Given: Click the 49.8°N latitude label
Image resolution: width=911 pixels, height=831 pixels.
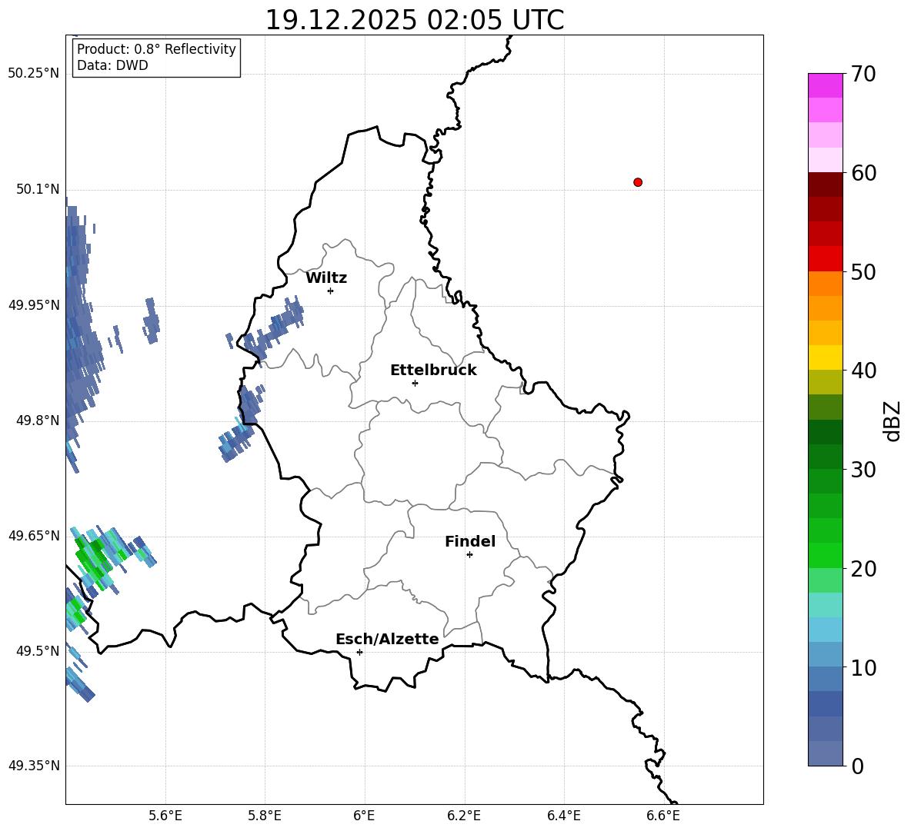Looking at the screenshot, I should (x=38, y=420).
